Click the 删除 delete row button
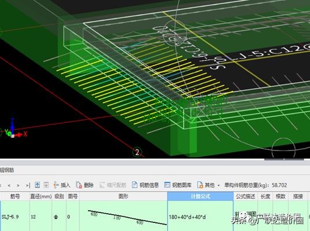The image size is (310, 231). pos(85,185)
